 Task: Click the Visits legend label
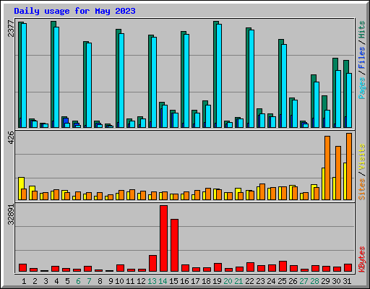coord(361,157)
